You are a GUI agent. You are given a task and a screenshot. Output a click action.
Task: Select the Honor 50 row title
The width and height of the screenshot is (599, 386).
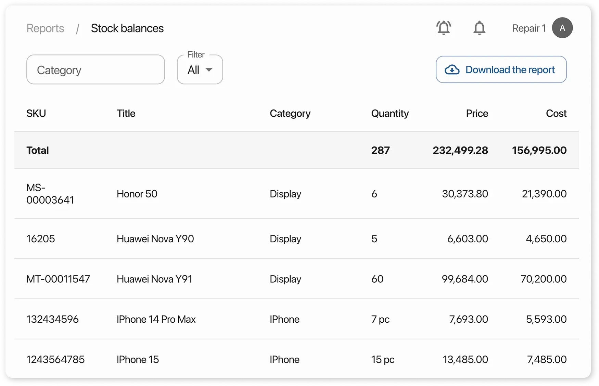(x=137, y=194)
